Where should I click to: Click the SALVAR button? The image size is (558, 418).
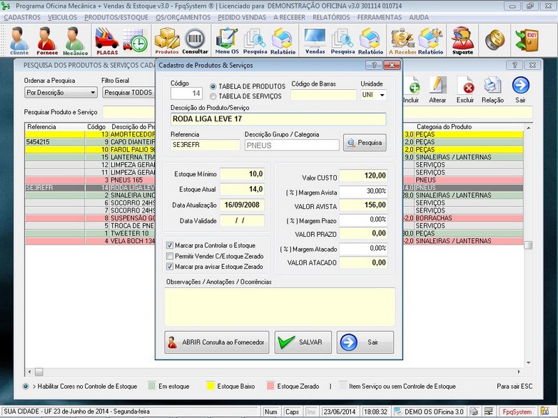(303, 342)
